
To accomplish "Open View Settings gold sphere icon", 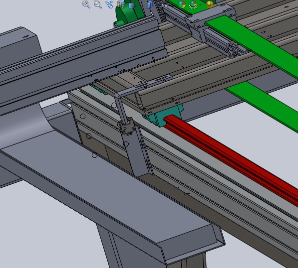I will click(x=210, y=4).
